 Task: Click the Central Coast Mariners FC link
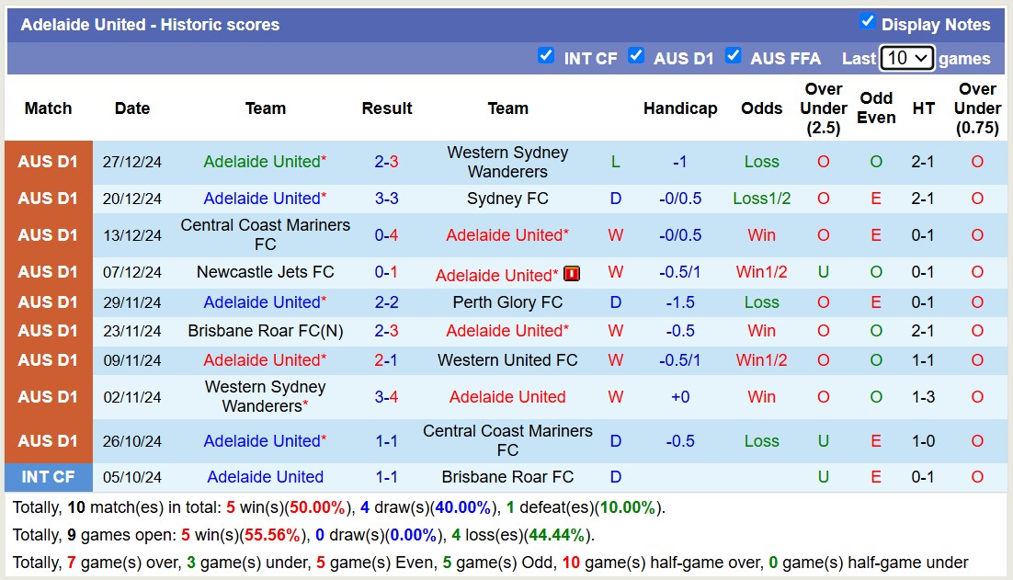pos(266,235)
